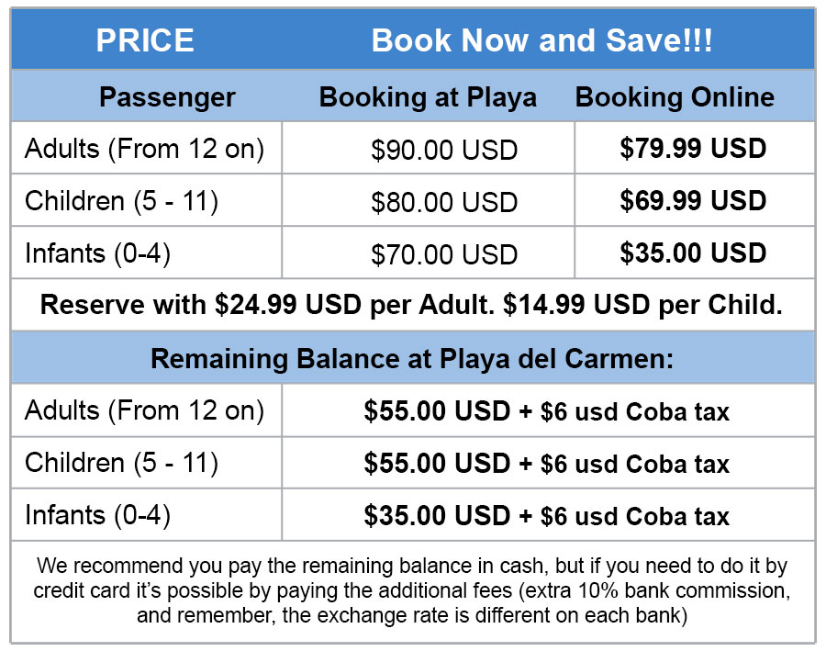The image size is (826, 651).
Task: Select the Booking Online column header
Action: pyautogui.click(x=675, y=97)
